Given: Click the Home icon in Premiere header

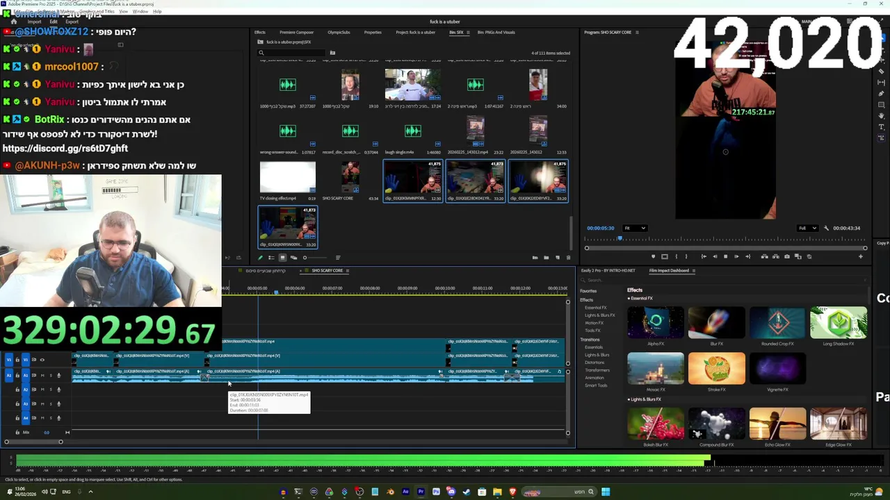Looking at the screenshot, I should 13,22.
